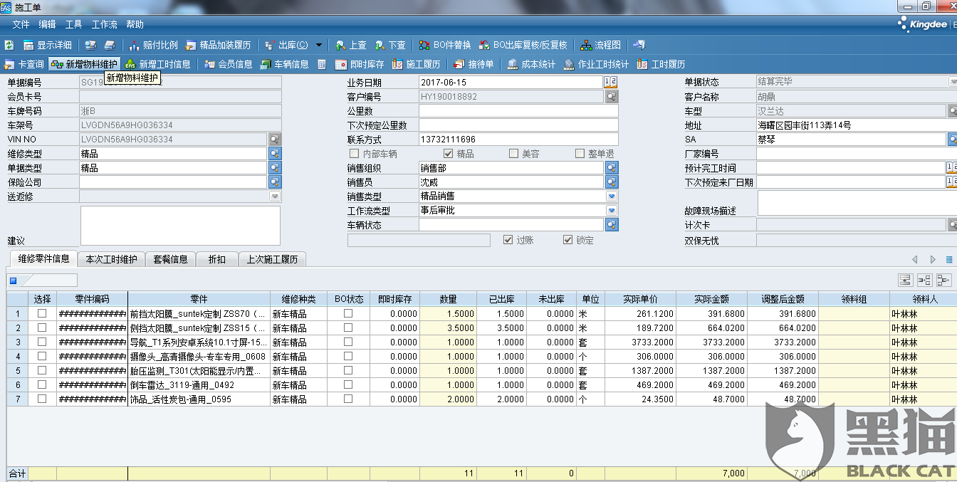Open the 工具 menu
This screenshot has height=482, width=957.
pos(73,24)
